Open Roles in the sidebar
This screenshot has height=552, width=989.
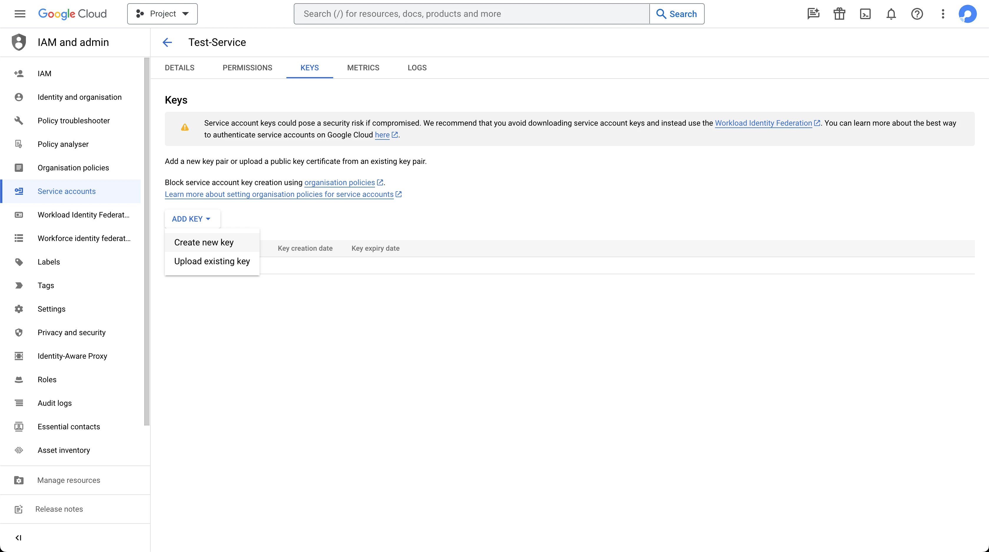[47, 379]
